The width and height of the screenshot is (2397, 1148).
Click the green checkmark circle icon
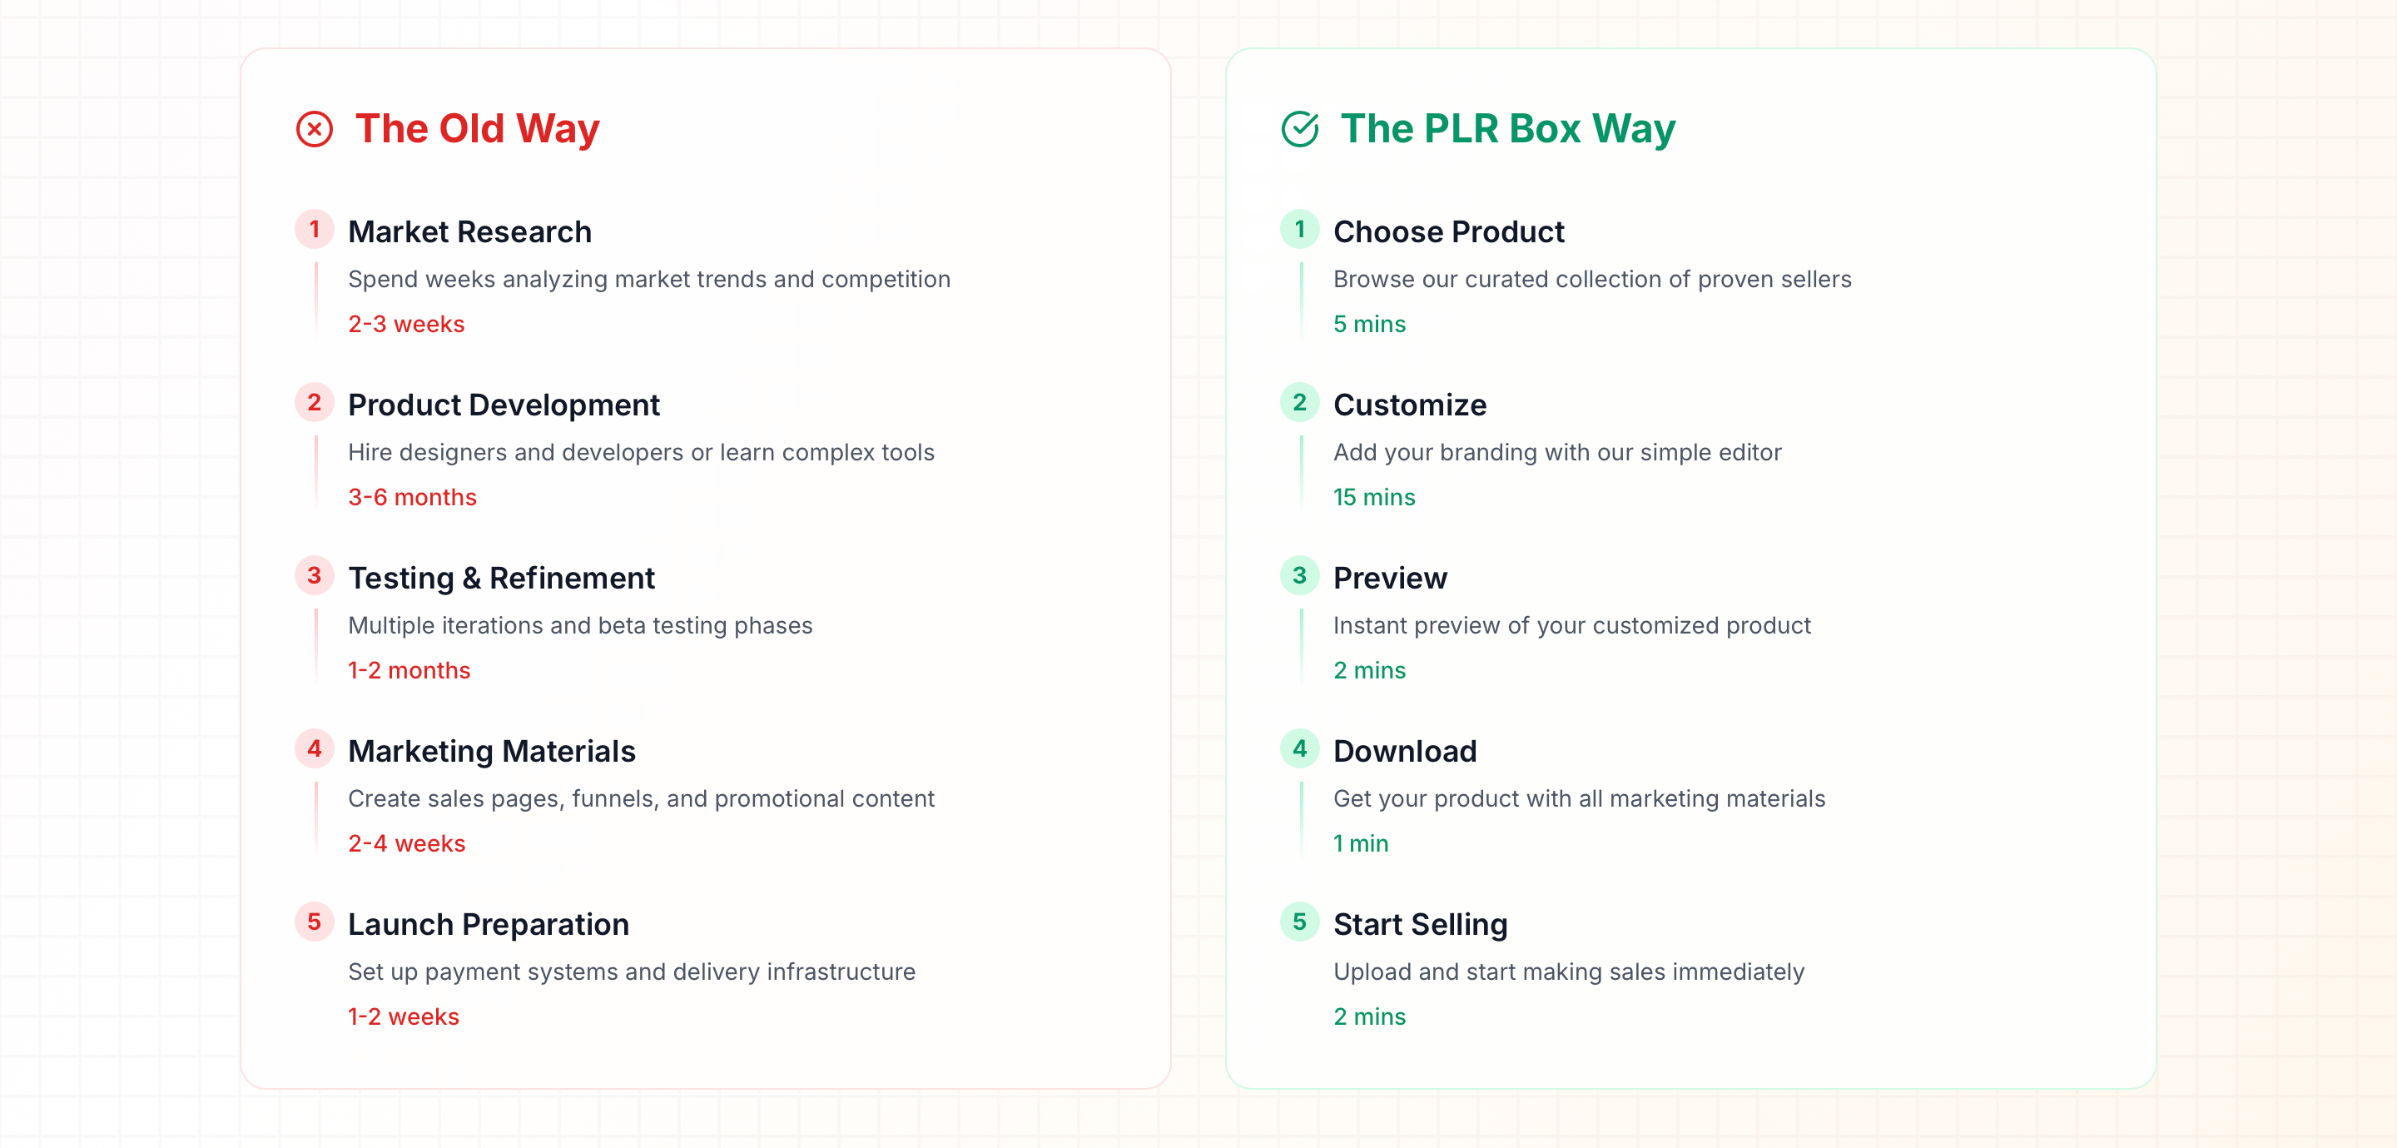tap(1300, 129)
